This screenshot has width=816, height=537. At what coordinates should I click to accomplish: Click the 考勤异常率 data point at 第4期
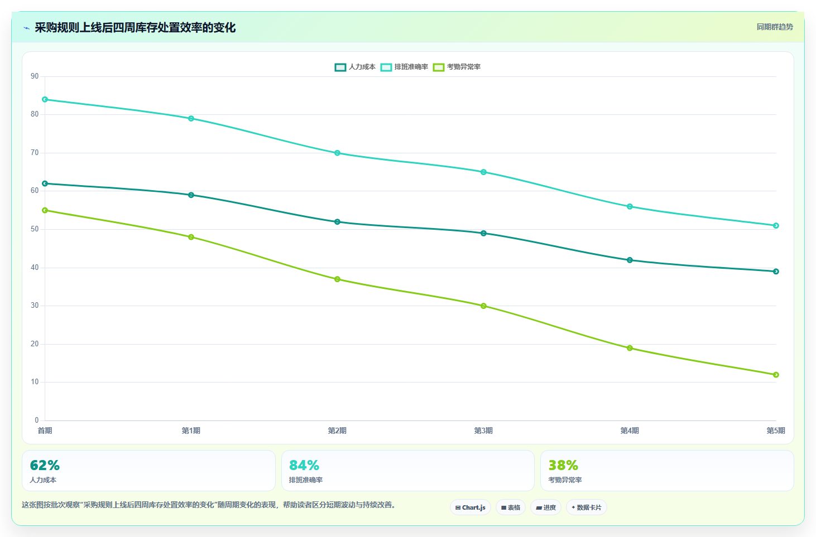coord(630,348)
